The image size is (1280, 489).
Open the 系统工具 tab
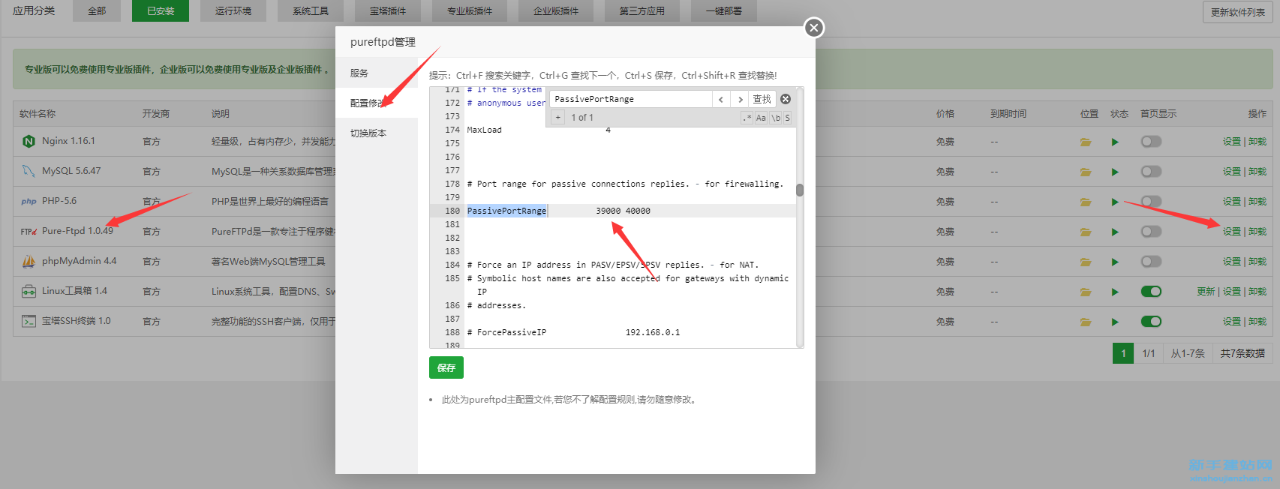(x=311, y=10)
